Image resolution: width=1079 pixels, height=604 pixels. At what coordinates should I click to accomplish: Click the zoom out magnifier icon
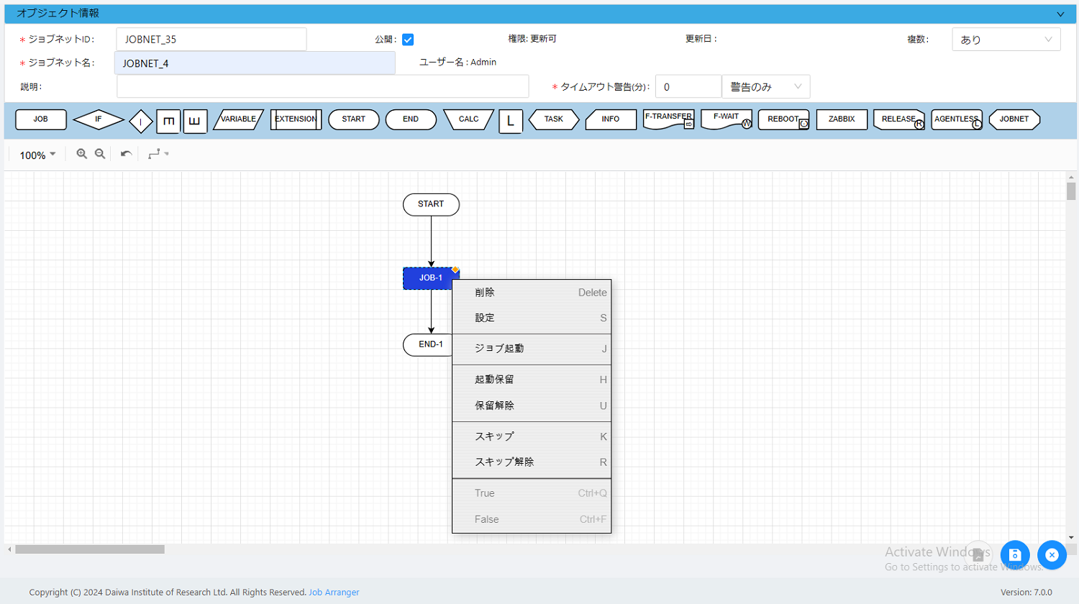(x=100, y=154)
